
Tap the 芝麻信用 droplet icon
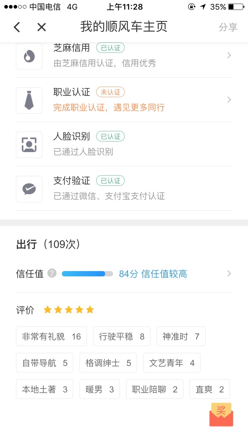pos(29,56)
